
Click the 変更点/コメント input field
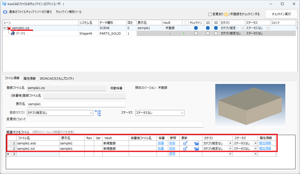click(105, 124)
